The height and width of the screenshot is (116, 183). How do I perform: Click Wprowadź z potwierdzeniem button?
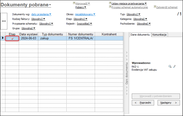156,96
